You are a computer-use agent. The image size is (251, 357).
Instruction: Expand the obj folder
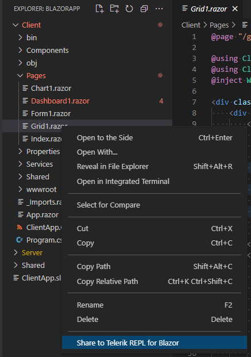[20, 63]
